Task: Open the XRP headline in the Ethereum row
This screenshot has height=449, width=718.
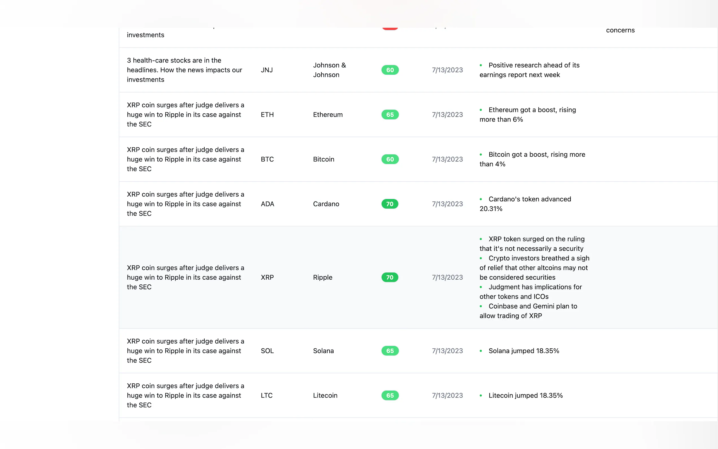Action: point(185,115)
